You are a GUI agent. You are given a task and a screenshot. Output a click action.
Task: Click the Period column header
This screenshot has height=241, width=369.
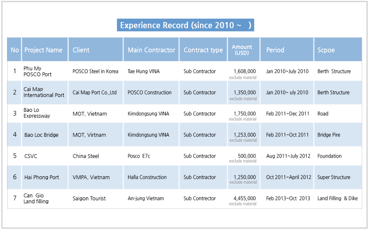pos(287,50)
